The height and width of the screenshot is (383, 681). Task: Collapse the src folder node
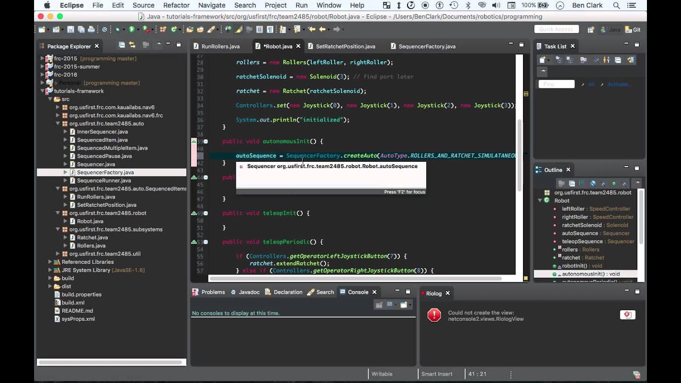point(50,99)
